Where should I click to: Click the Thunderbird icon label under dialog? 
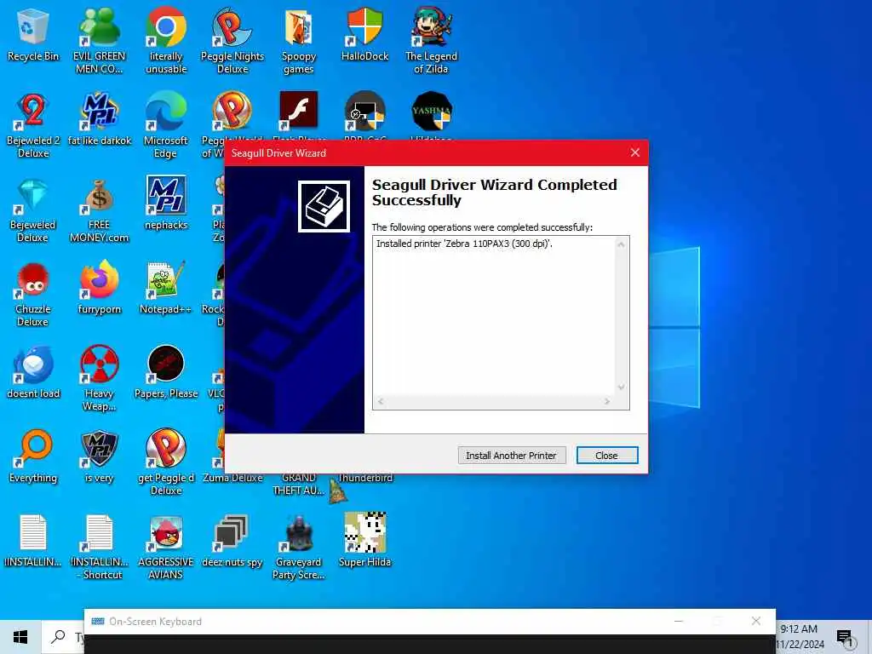coord(364,478)
